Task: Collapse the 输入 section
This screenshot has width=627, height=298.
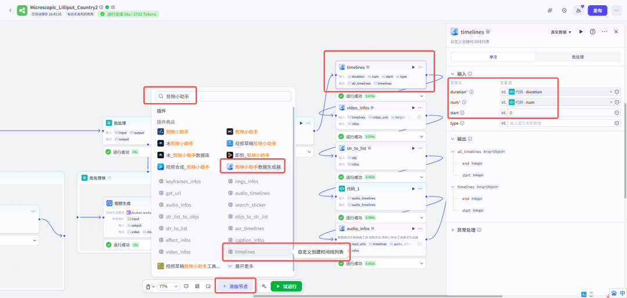Action: point(453,74)
